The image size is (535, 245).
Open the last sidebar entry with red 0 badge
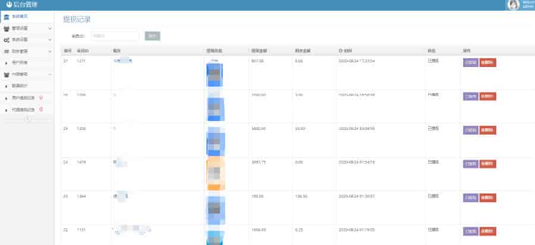[x=24, y=110]
